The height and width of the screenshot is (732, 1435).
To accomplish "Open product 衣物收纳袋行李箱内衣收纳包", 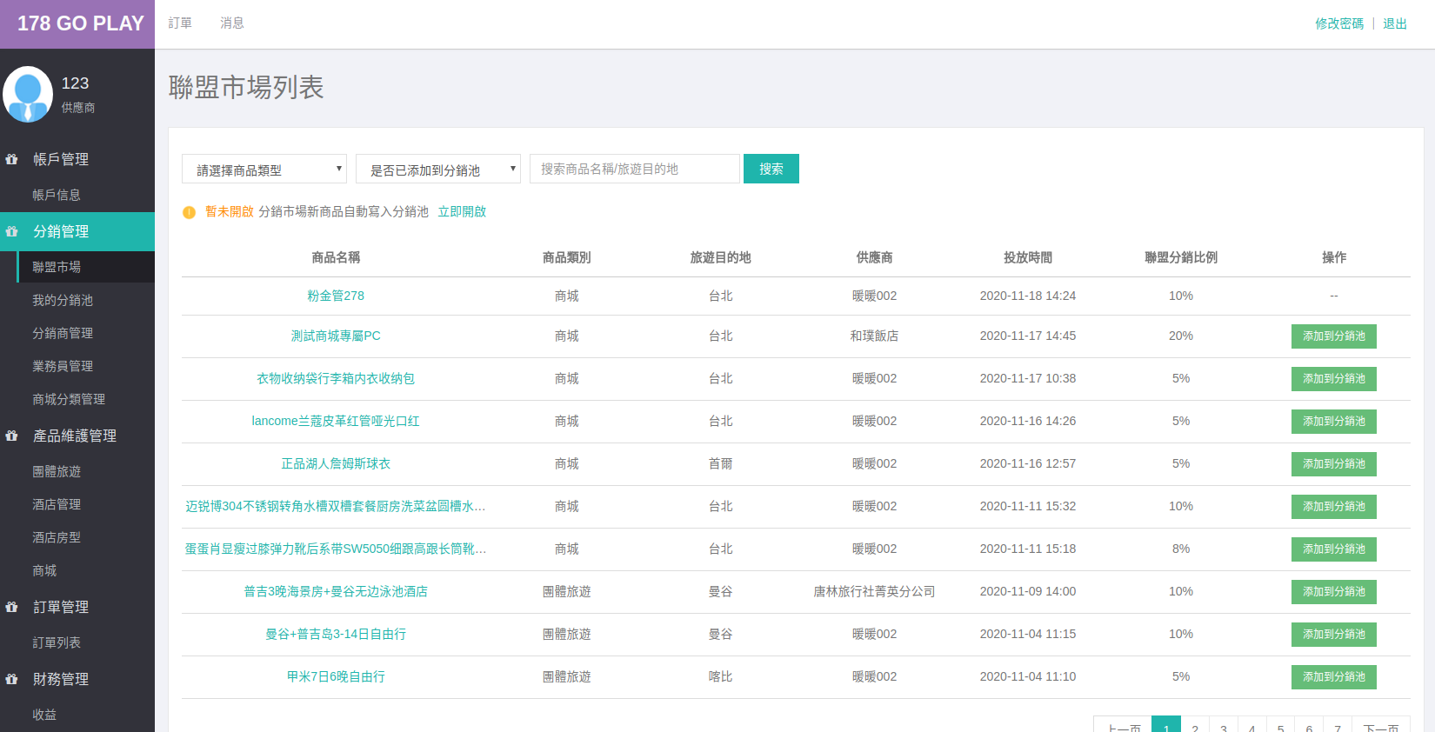I will 336,378.
